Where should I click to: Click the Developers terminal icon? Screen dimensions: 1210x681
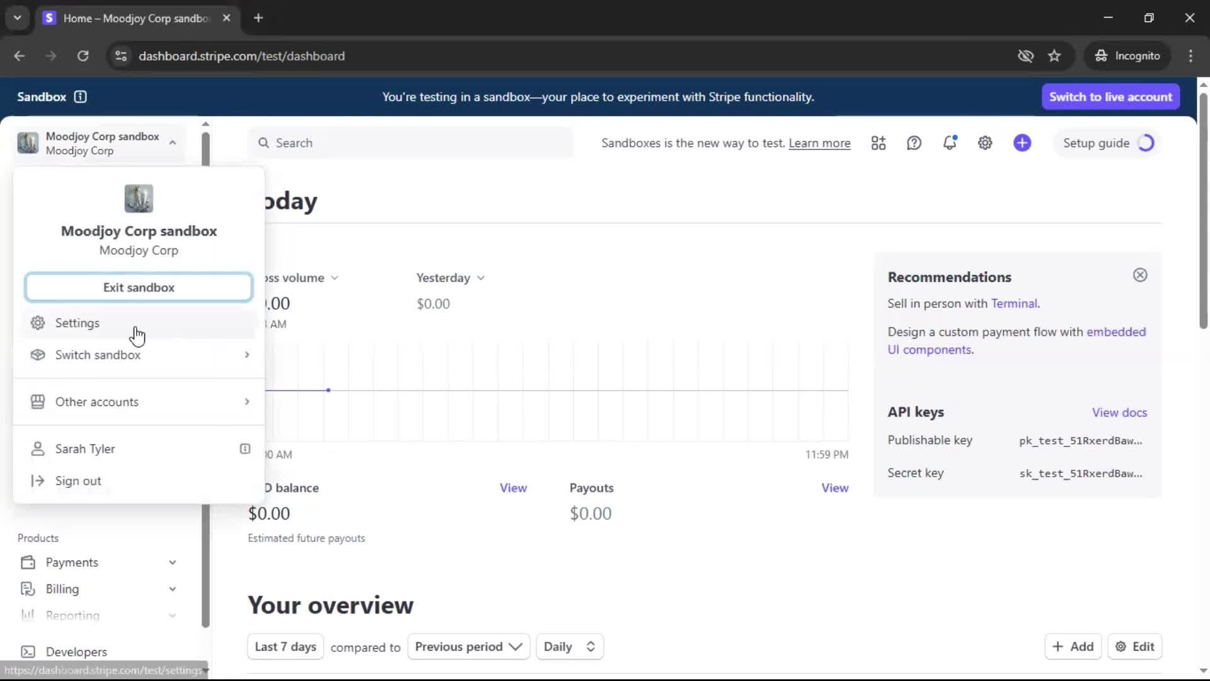pyautogui.click(x=28, y=652)
